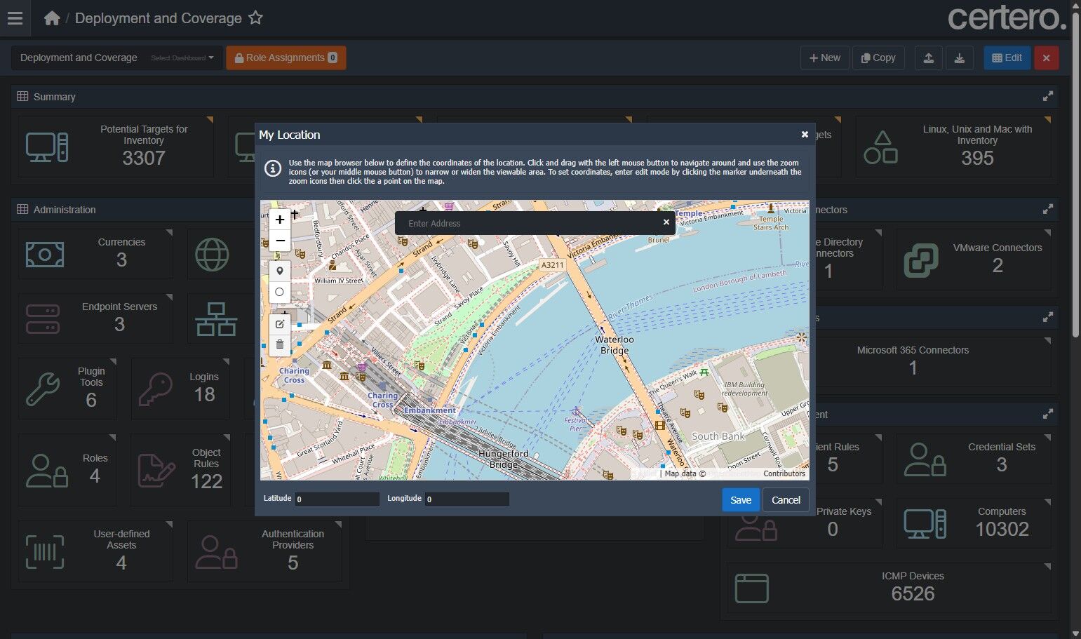Save the location coordinates
Image resolution: width=1081 pixels, height=639 pixels.
click(x=741, y=500)
